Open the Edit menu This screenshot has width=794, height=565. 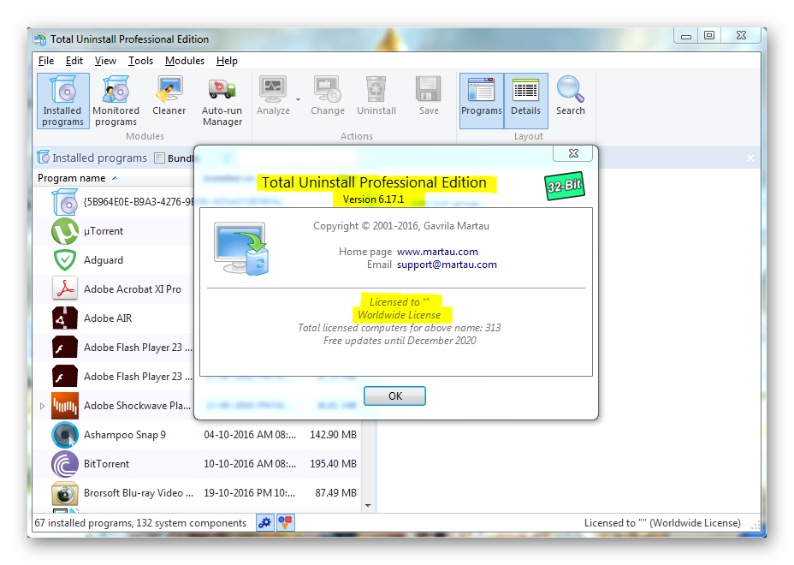[74, 61]
